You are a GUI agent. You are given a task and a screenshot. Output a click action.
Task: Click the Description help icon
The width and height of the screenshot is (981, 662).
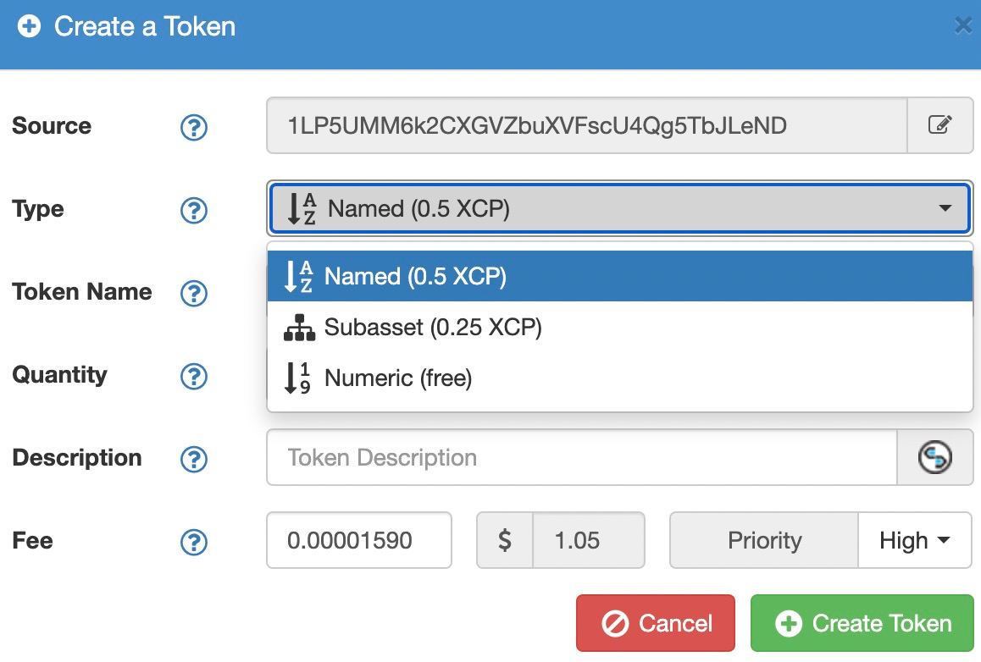click(194, 459)
